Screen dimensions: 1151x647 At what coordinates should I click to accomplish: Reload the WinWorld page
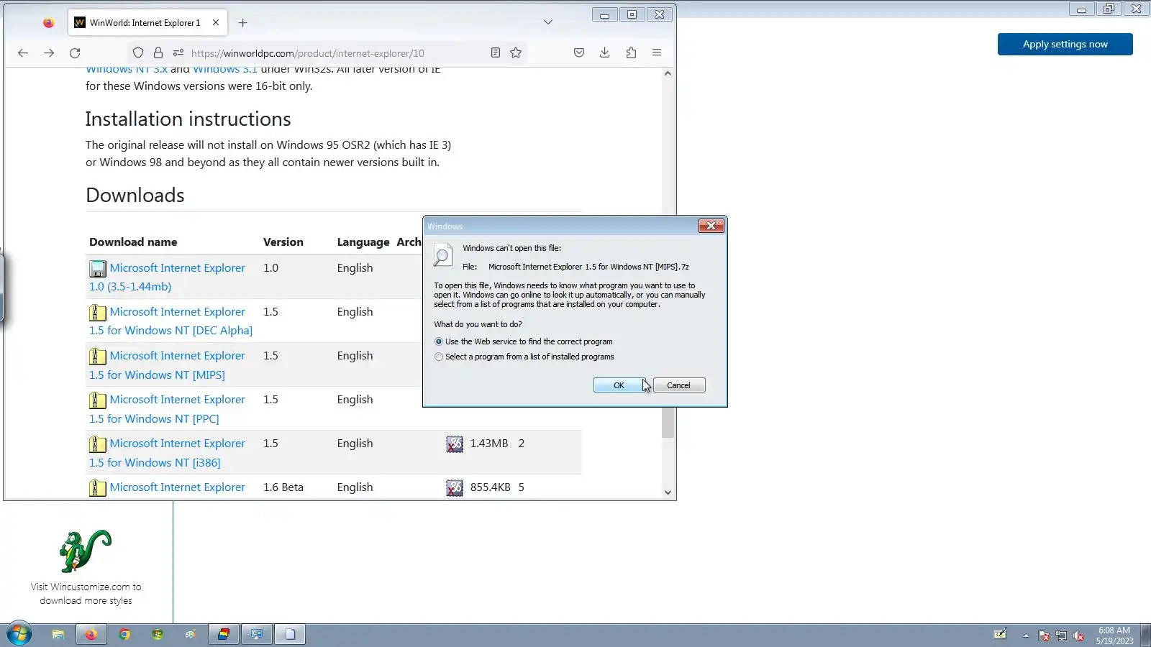tap(75, 52)
